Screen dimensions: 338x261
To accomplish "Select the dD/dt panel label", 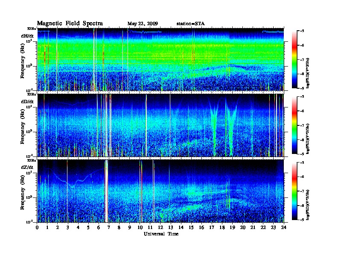I will [x=27, y=101].
